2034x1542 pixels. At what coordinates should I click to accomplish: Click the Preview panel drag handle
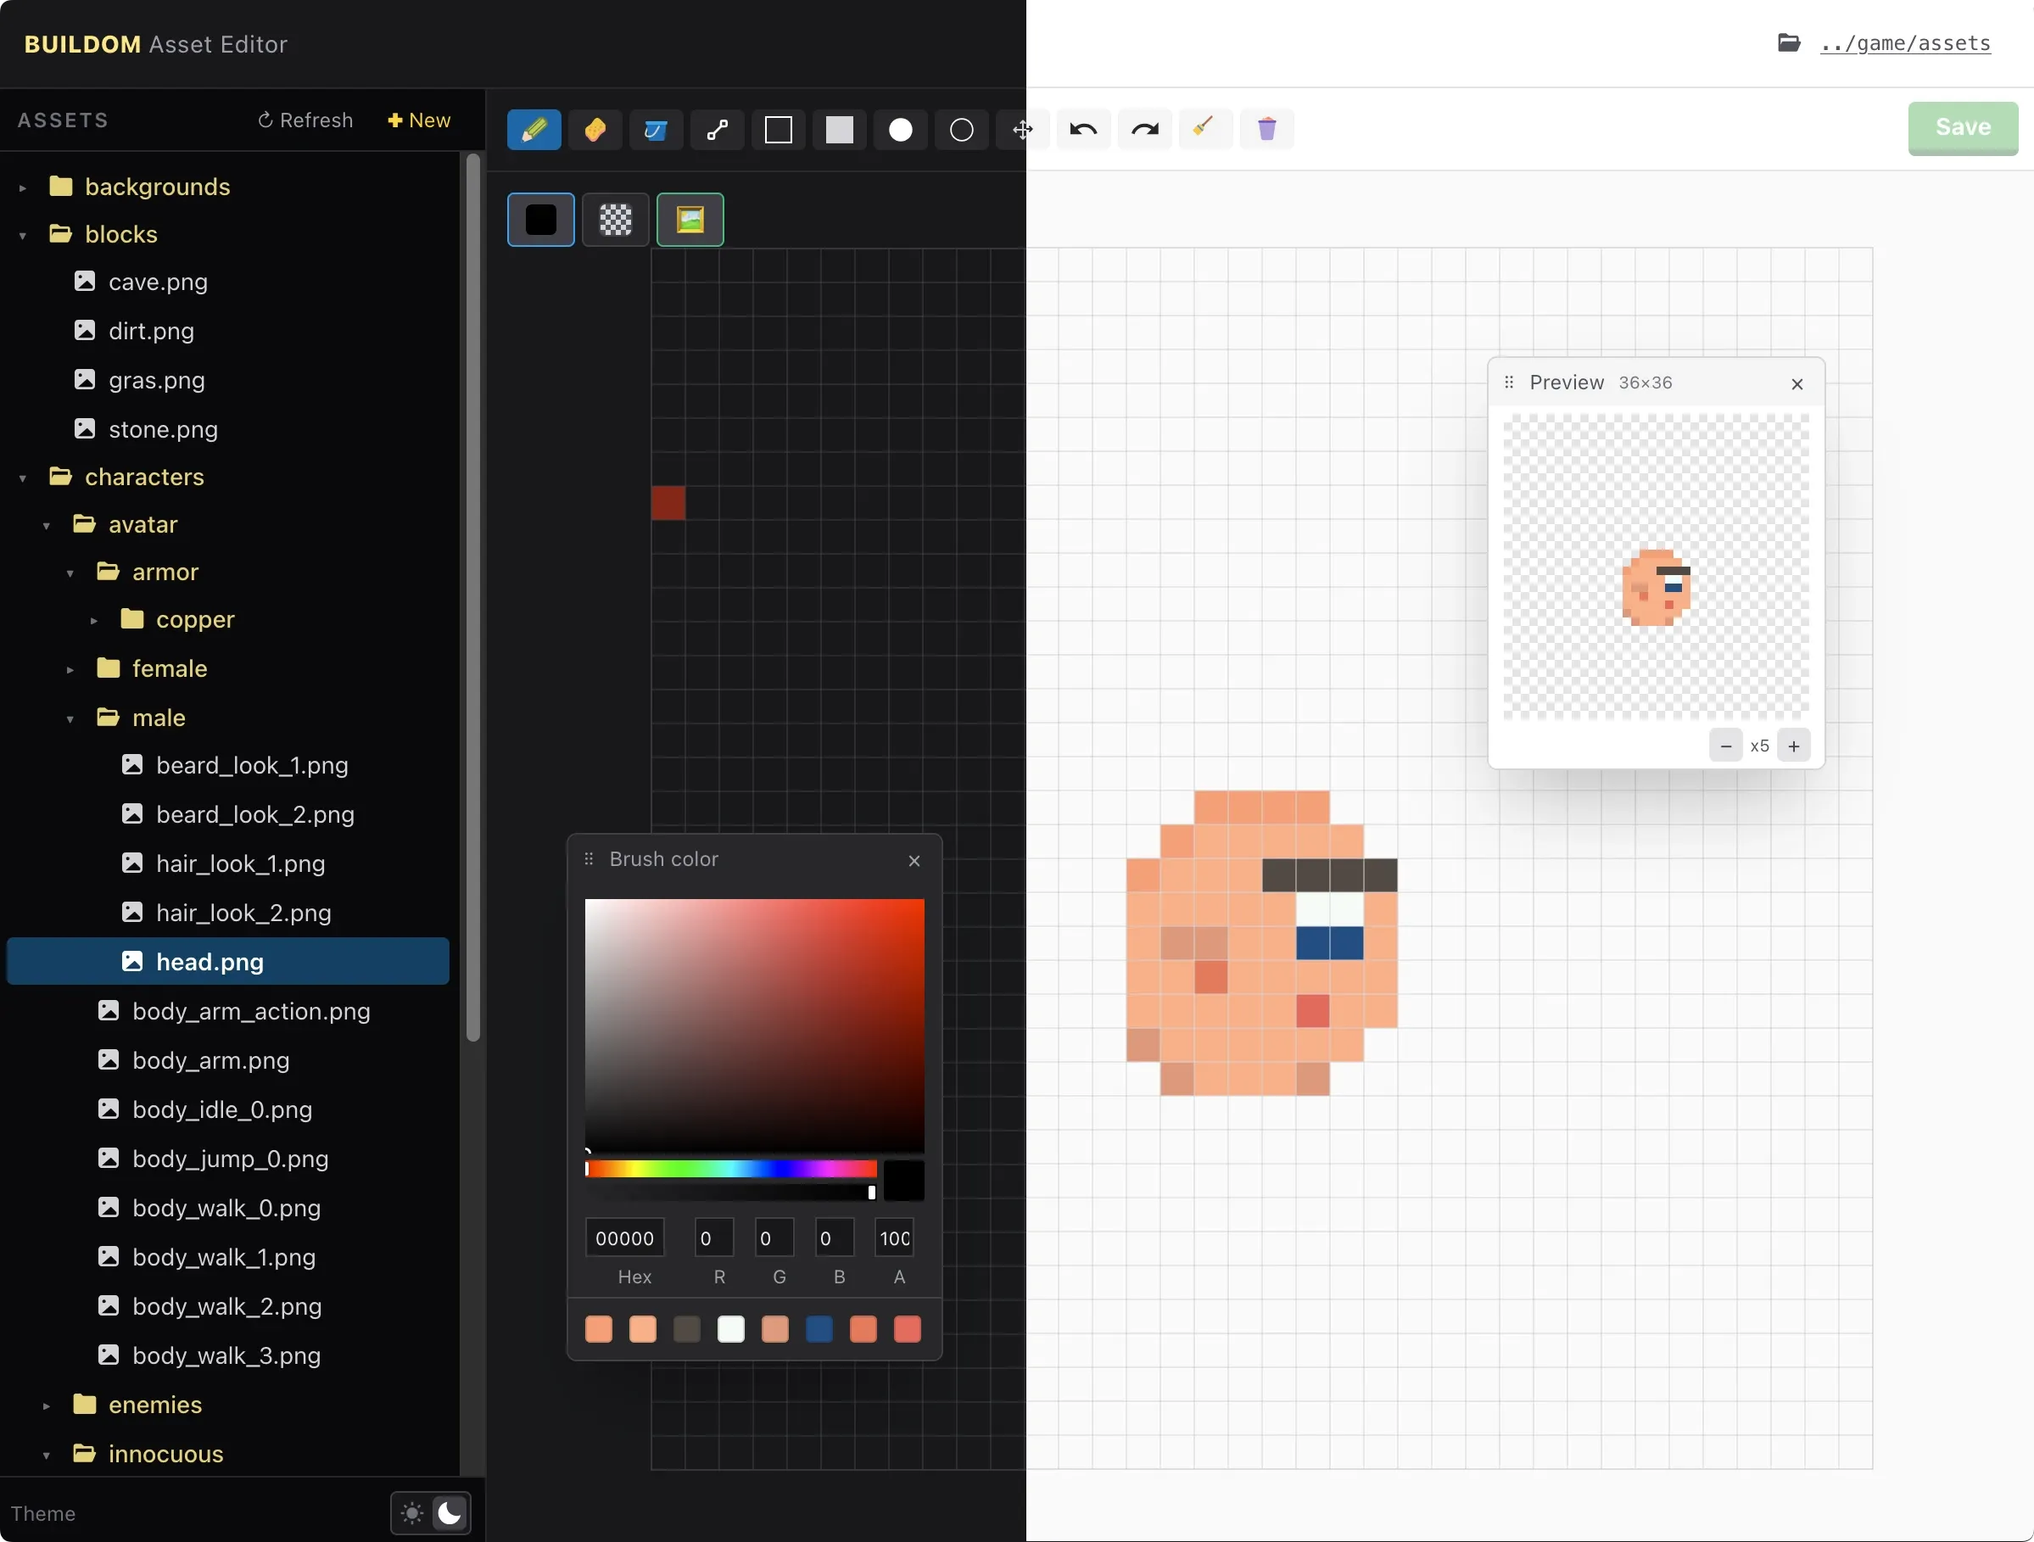tap(1509, 383)
